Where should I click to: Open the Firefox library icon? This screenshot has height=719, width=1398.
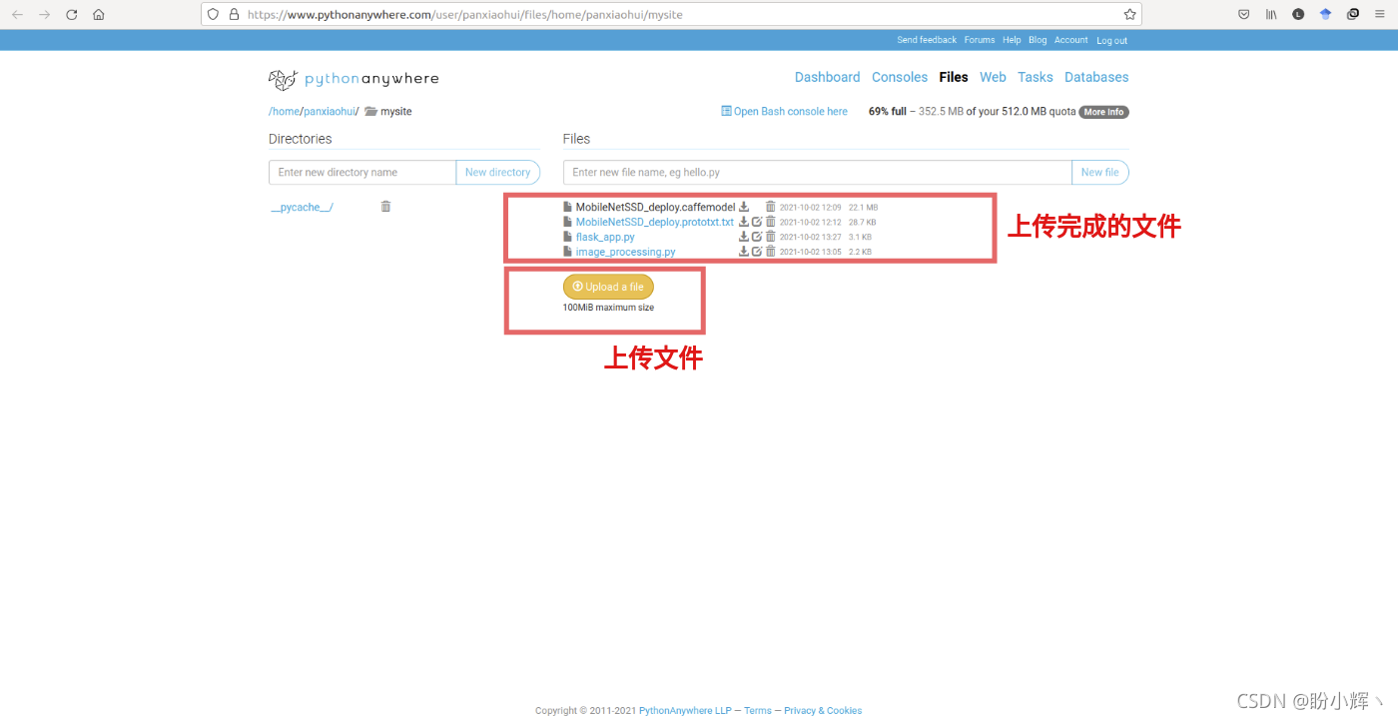pyautogui.click(x=1271, y=15)
